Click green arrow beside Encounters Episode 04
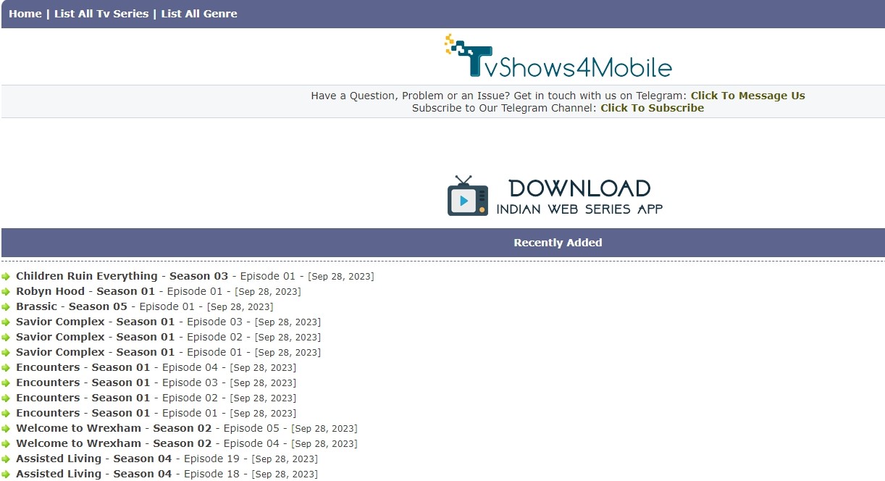 (6, 368)
